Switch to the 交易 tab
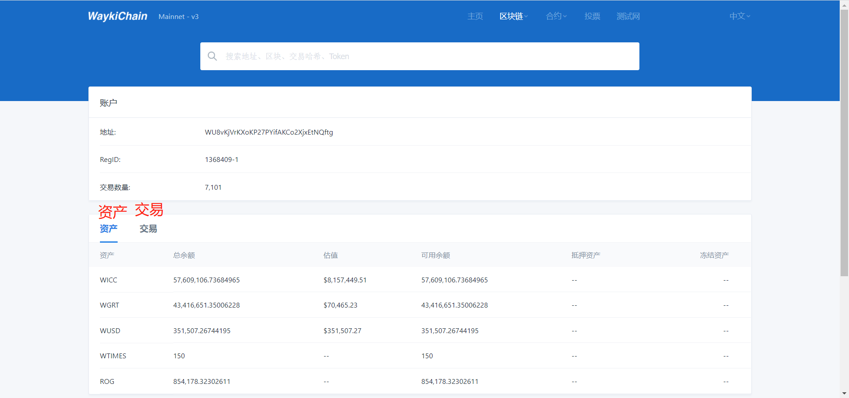849x398 pixels. coord(148,229)
